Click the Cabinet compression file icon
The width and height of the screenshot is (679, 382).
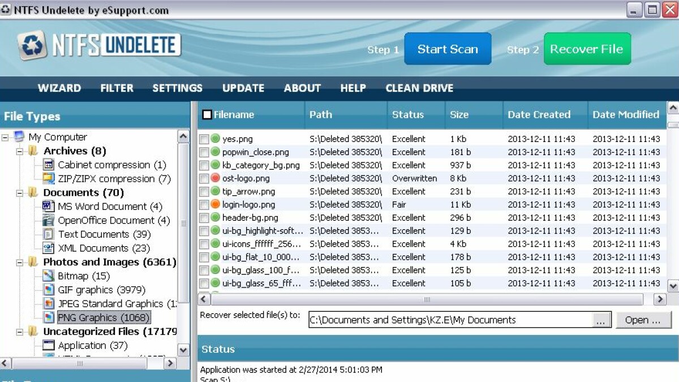(49, 165)
